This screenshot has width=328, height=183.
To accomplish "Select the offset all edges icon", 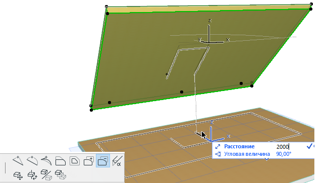I will tap(75, 161).
